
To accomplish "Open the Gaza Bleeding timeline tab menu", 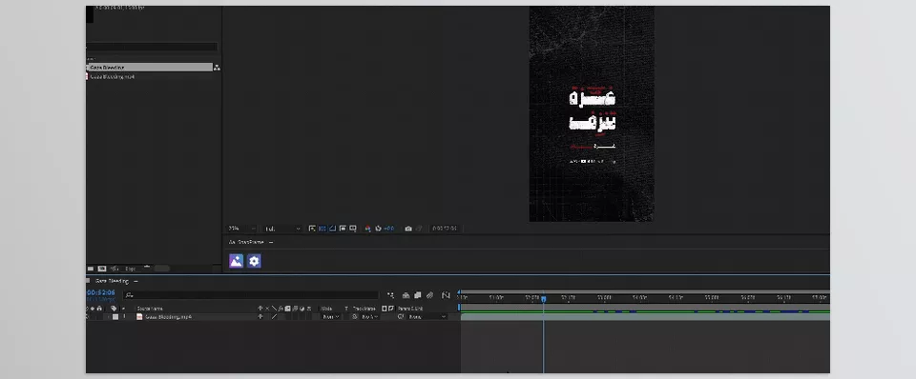I will 135,281.
